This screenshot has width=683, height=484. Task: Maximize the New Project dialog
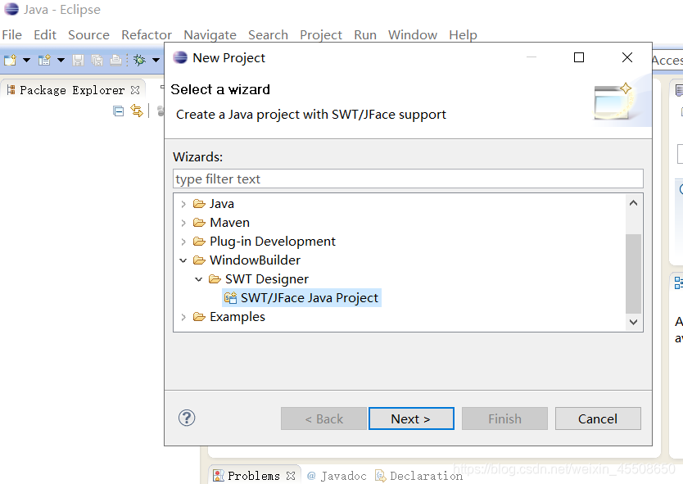(x=579, y=57)
